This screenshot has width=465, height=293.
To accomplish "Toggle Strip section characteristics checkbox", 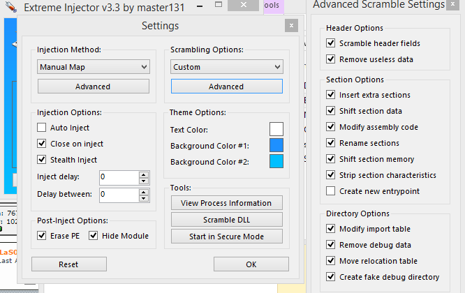I will [x=331, y=175].
